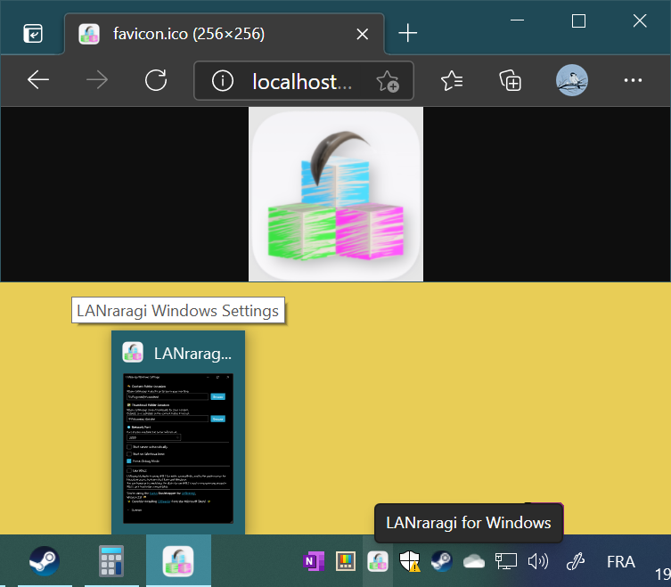View site information for localhost
This screenshot has width=671, height=587.
tap(223, 80)
